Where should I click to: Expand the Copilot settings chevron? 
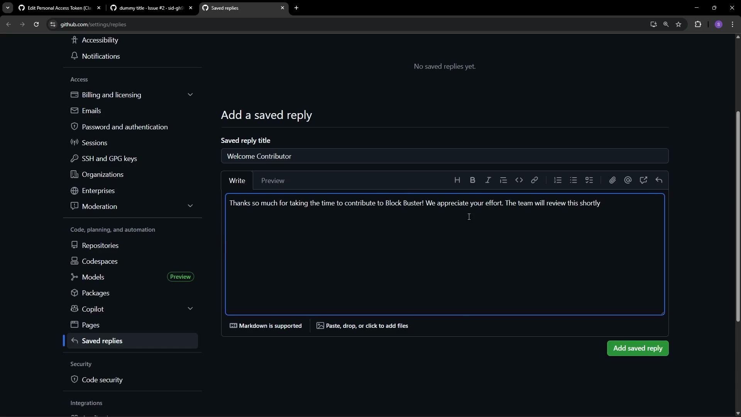pos(190,309)
